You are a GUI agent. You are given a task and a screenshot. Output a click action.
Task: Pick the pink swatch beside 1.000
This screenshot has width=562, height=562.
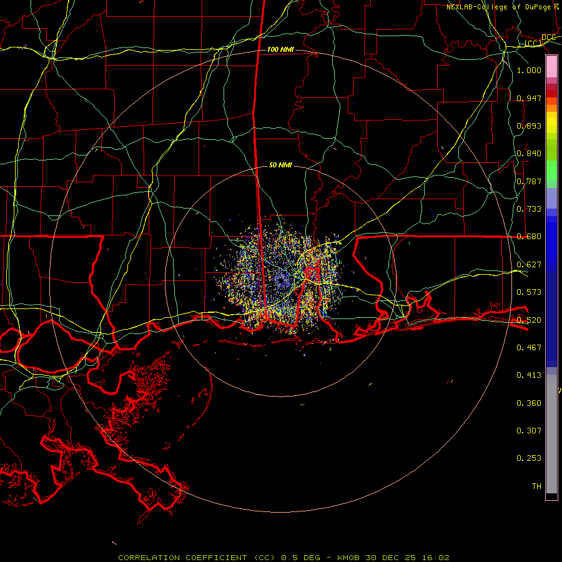(x=551, y=67)
